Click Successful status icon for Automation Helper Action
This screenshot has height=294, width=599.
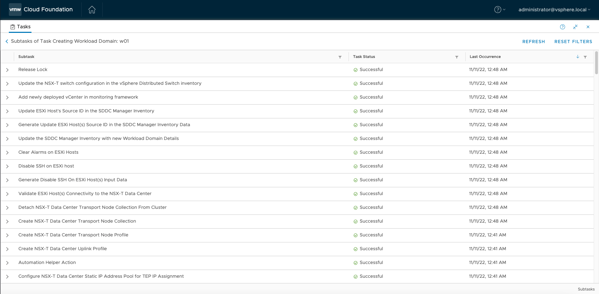click(356, 263)
